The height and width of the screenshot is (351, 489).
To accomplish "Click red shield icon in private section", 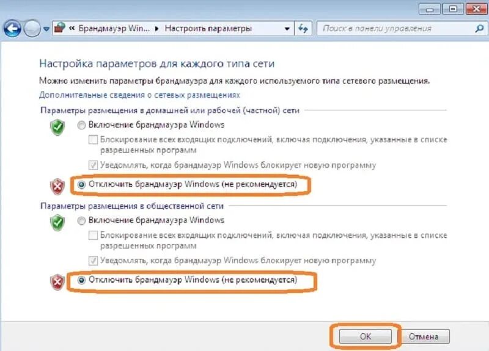I will 57,187.
